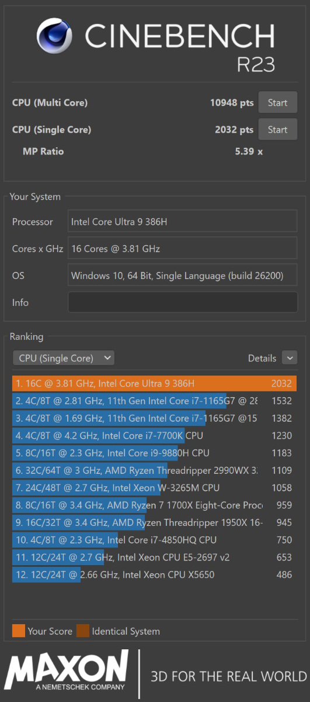The image size is (310, 702).
Task: Click the orange Your Score color swatch
Action: (x=19, y=631)
